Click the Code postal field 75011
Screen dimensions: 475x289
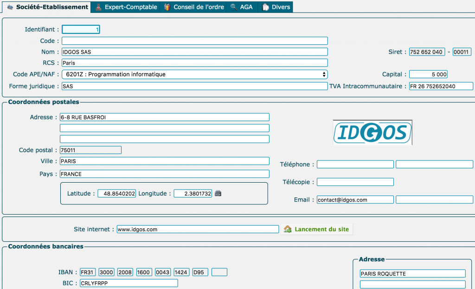(90, 150)
